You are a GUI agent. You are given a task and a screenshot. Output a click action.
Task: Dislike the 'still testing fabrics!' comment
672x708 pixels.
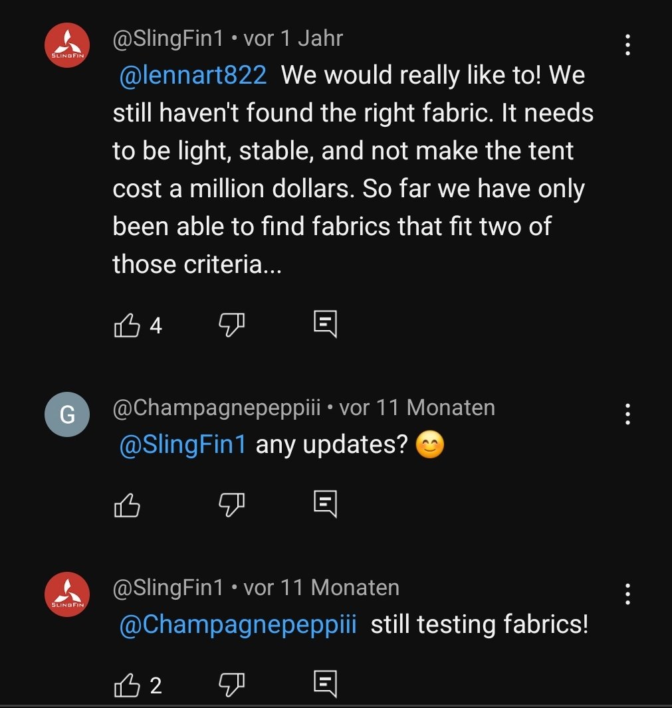pyautogui.click(x=231, y=685)
